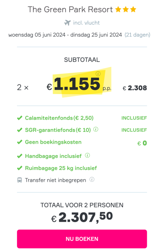Viewport: 160px width, 252px height.
Task: Click the checkmark beside Geen boekingskosten
Action: click(20, 142)
